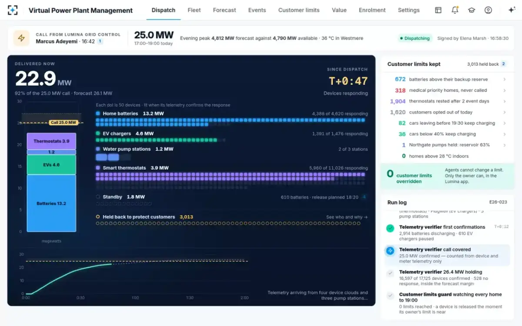Click the Virtual Power Plant app logo
Image resolution: width=522 pixels, height=326 pixels.
coord(13,10)
